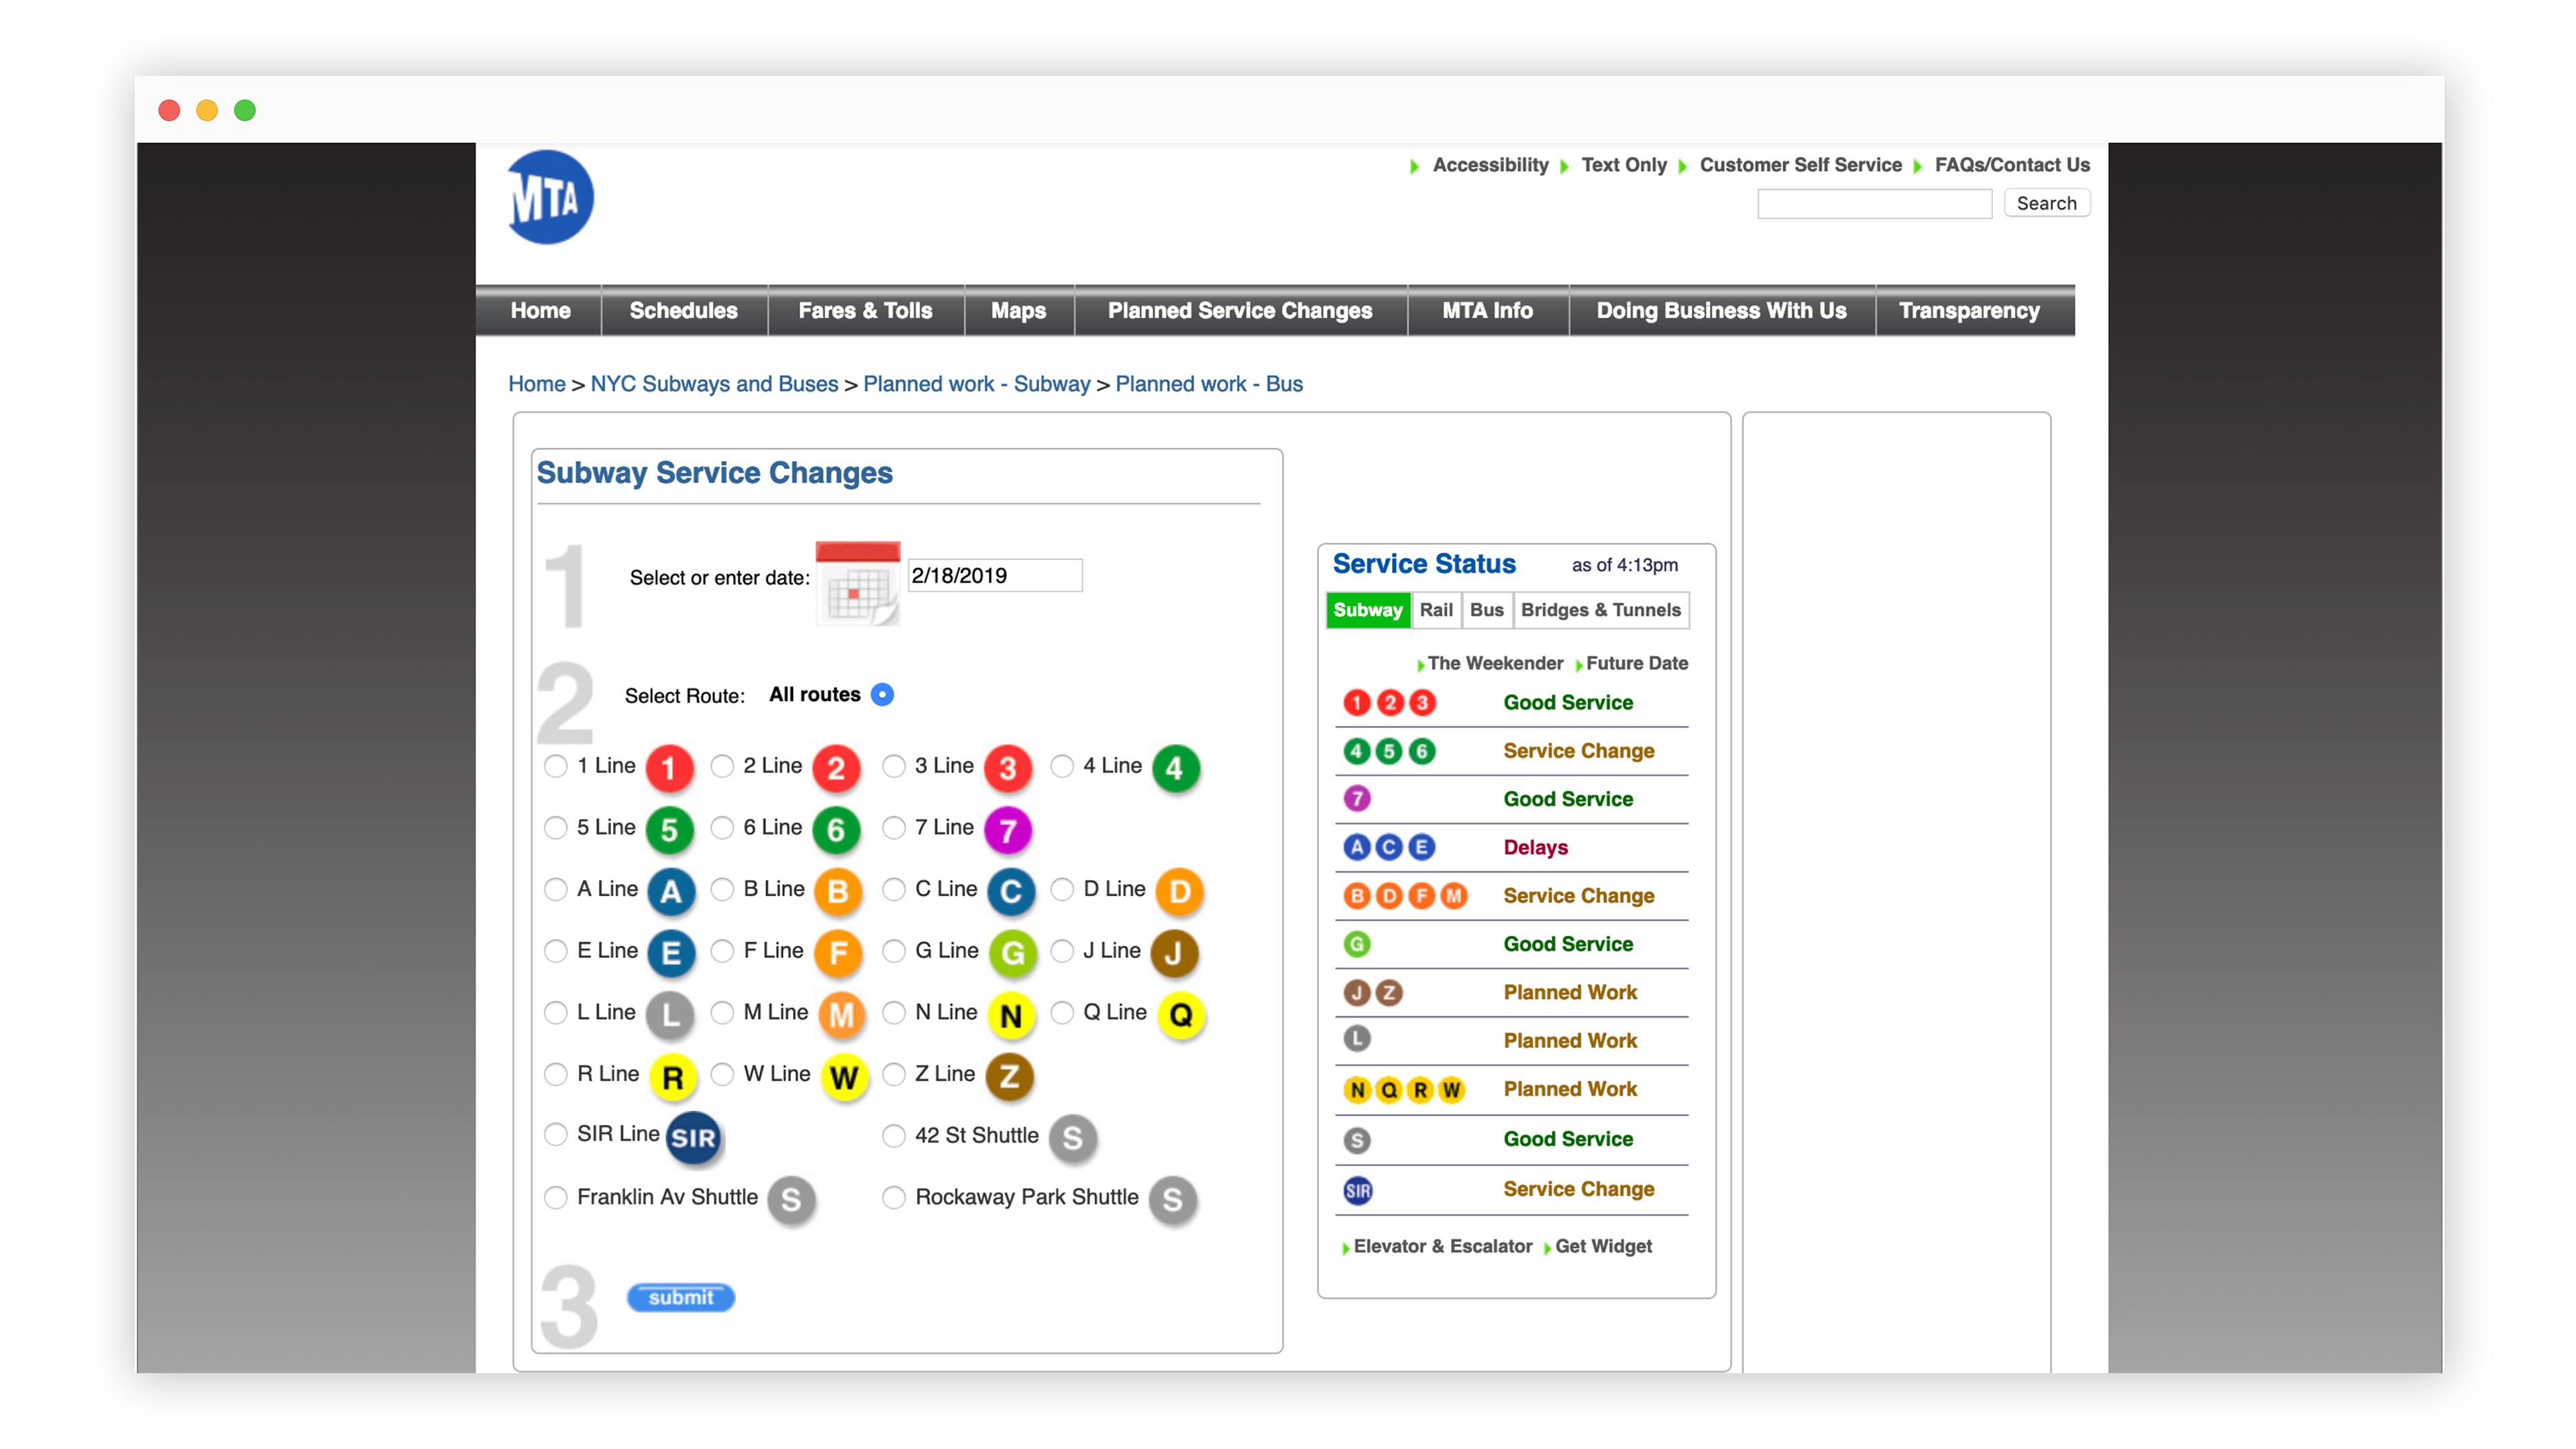
Task: Click the yellow W line bullet icon
Action: 844,1077
